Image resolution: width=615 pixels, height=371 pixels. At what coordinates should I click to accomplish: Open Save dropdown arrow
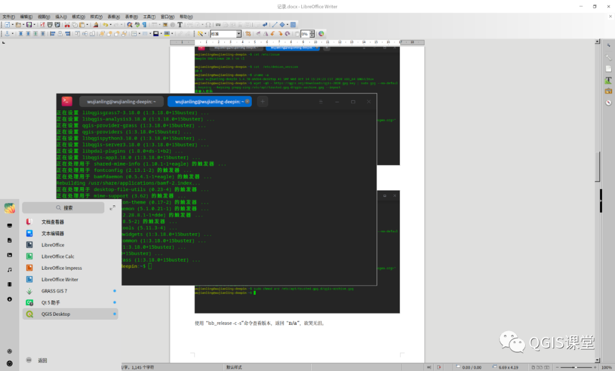[35, 24]
